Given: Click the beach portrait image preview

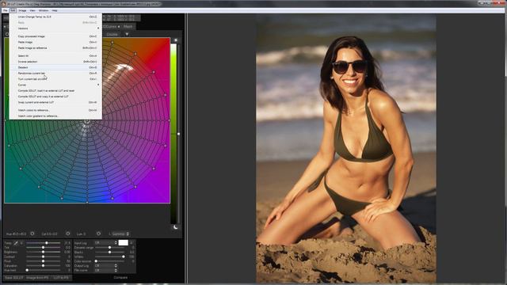Looking at the screenshot, I should 346,149.
